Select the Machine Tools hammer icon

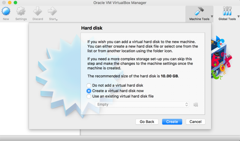pyautogui.click(x=199, y=11)
